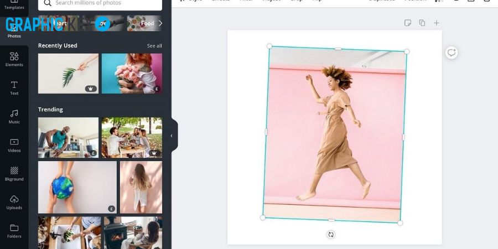Open the Photos tab in sidebar

[14, 31]
